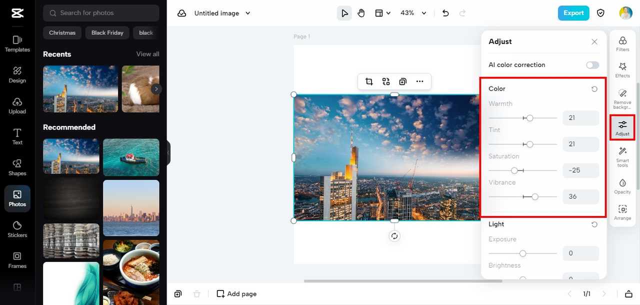This screenshot has height=305, width=640.
Task: Click the Vibrance slider
Action: [522, 196]
